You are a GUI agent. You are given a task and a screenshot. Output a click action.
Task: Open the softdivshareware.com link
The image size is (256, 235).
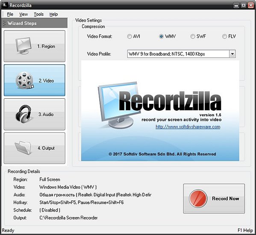pyautogui.click(x=188, y=127)
